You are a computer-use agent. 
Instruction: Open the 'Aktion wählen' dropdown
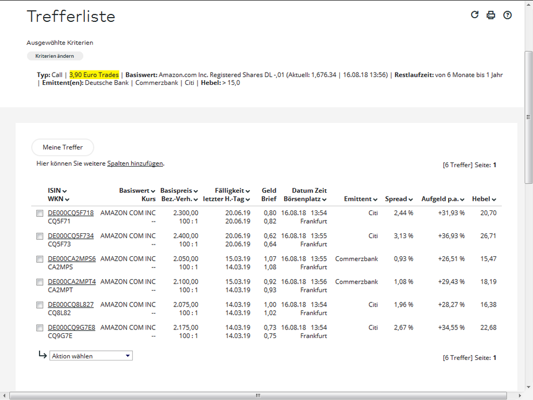coord(91,356)
